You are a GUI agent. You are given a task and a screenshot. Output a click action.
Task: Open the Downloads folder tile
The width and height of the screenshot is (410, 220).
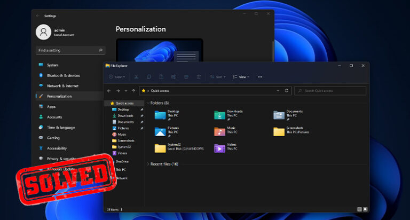pyautogui.click(x=228, y=115)
